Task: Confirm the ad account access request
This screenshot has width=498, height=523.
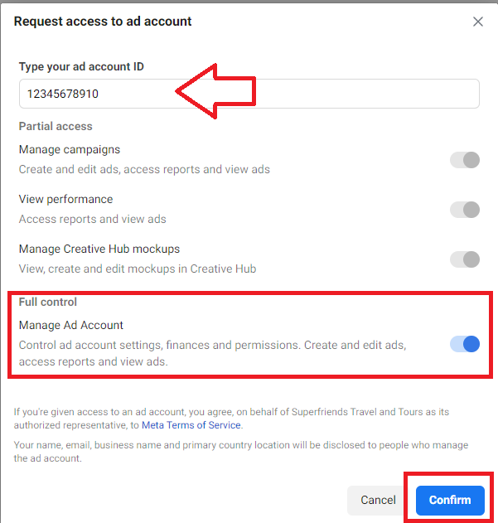Action: coord(450,500)
